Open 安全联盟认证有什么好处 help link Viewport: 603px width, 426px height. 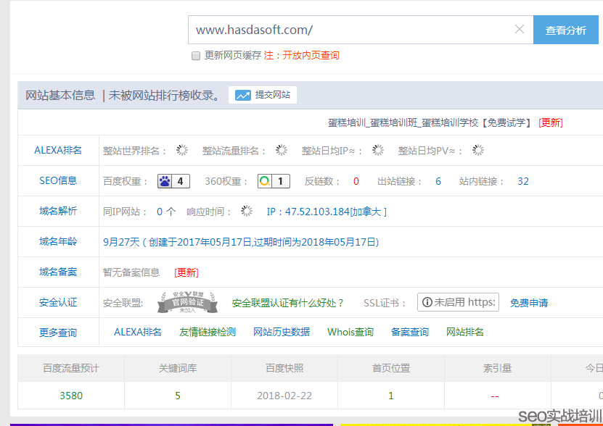(287, 302)
